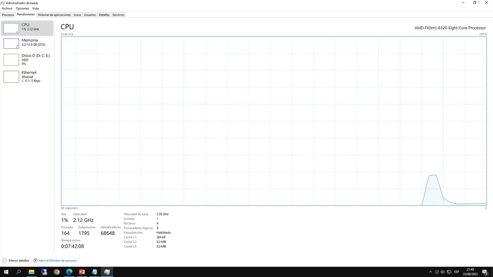Click the Virtualización Habilitado value

tap(164, 232)
